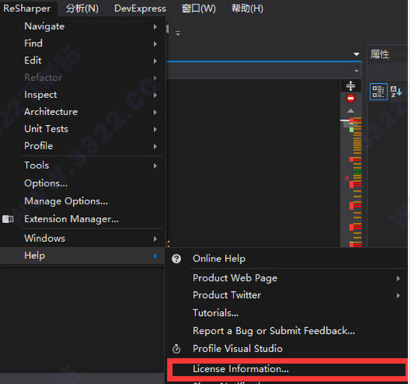This screenshot has width=410, height=384.
Task: Expand the Product Twitter submenu
Action: tap(287, 296)
